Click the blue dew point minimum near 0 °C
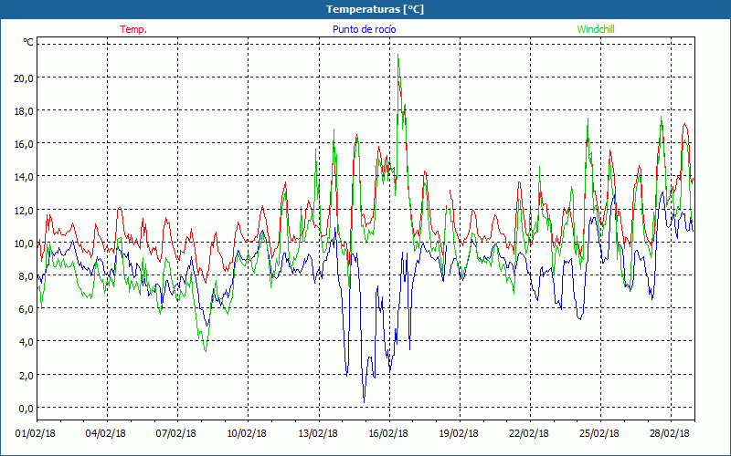Viewport: 731px width, 456px height. [x=364, y=401]
